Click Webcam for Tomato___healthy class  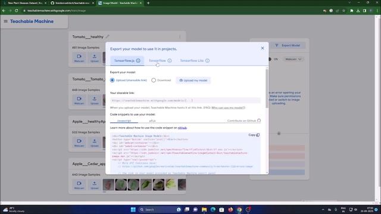(79, 58)
